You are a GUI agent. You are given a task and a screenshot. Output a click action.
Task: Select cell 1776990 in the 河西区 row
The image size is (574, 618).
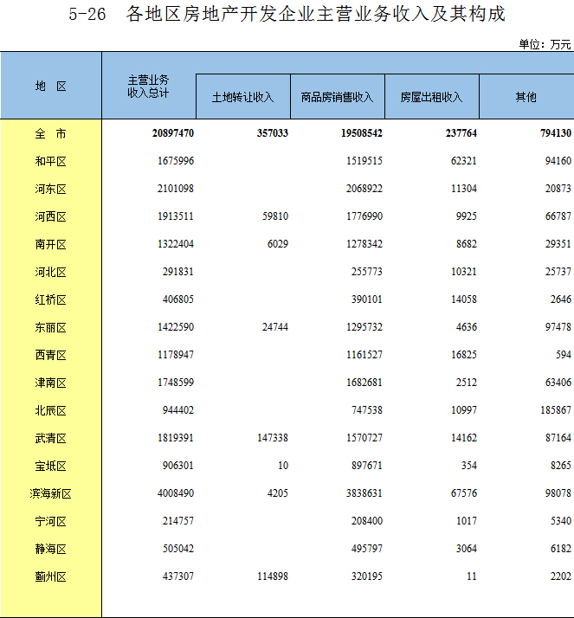pos(364,216)
